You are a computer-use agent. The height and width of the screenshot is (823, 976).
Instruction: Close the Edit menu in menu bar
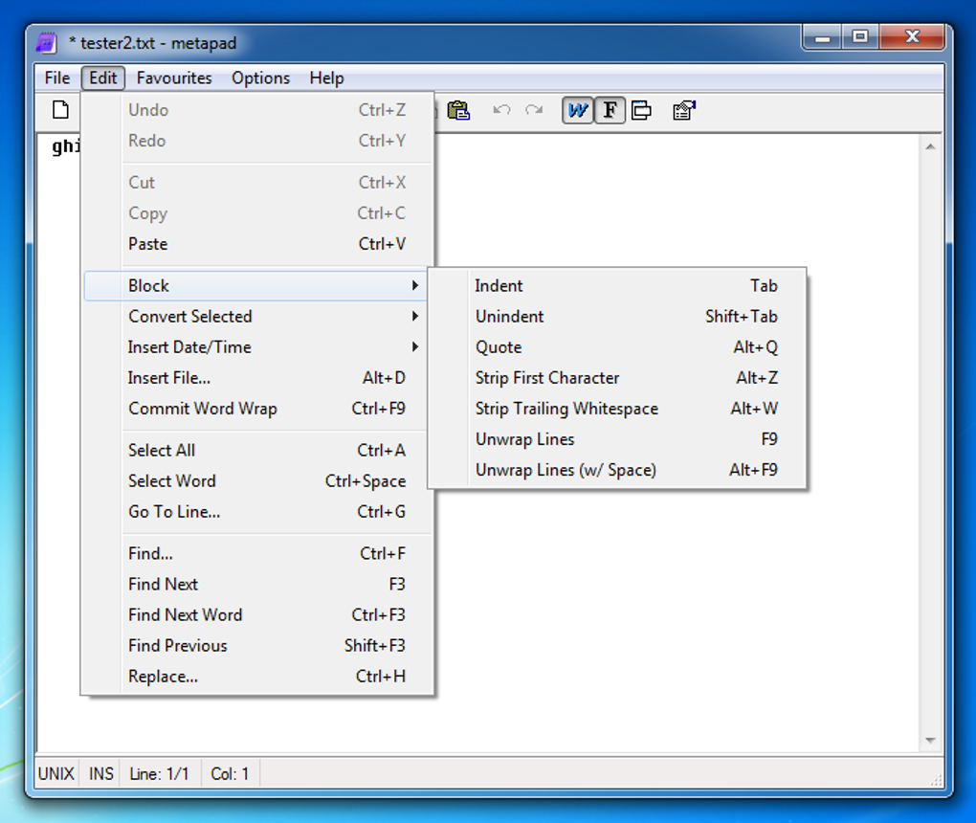click(102, 78)
